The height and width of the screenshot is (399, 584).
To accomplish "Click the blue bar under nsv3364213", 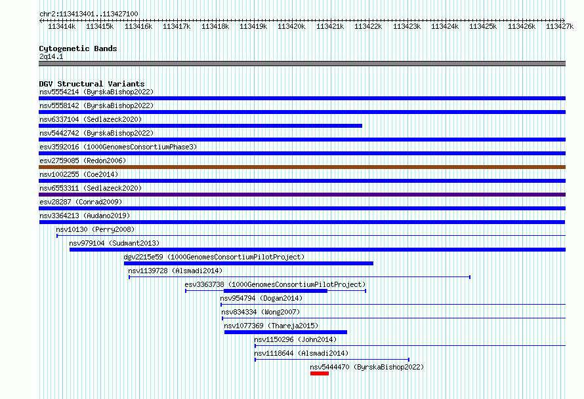I will pyautogui.click(x=302, y=222).
